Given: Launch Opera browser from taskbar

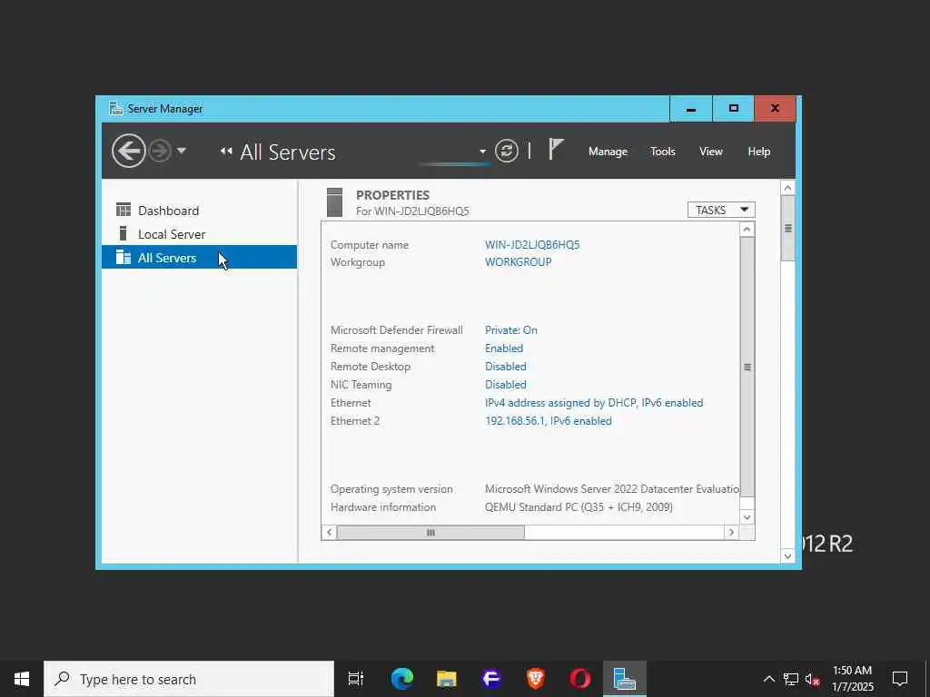Looking at the screenshot, I should pos(580,679).
